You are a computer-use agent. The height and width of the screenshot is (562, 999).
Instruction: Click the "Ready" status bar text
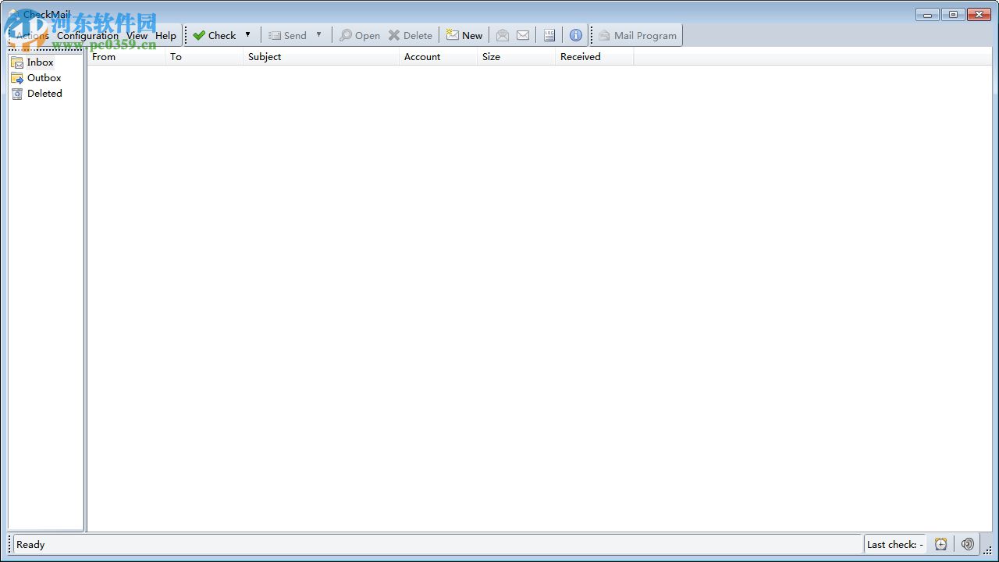pyautogui.click(x=30, y=545)
